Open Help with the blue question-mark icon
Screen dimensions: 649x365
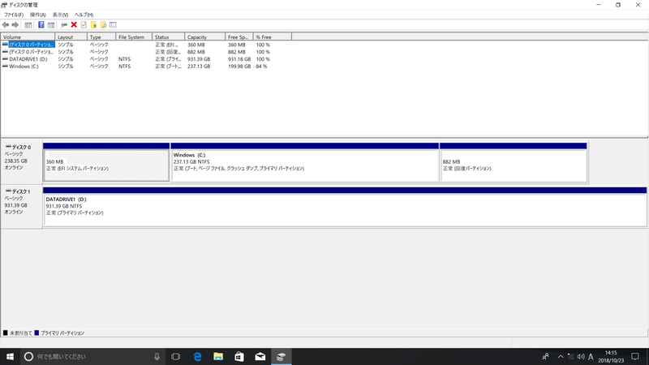point(41,25)
